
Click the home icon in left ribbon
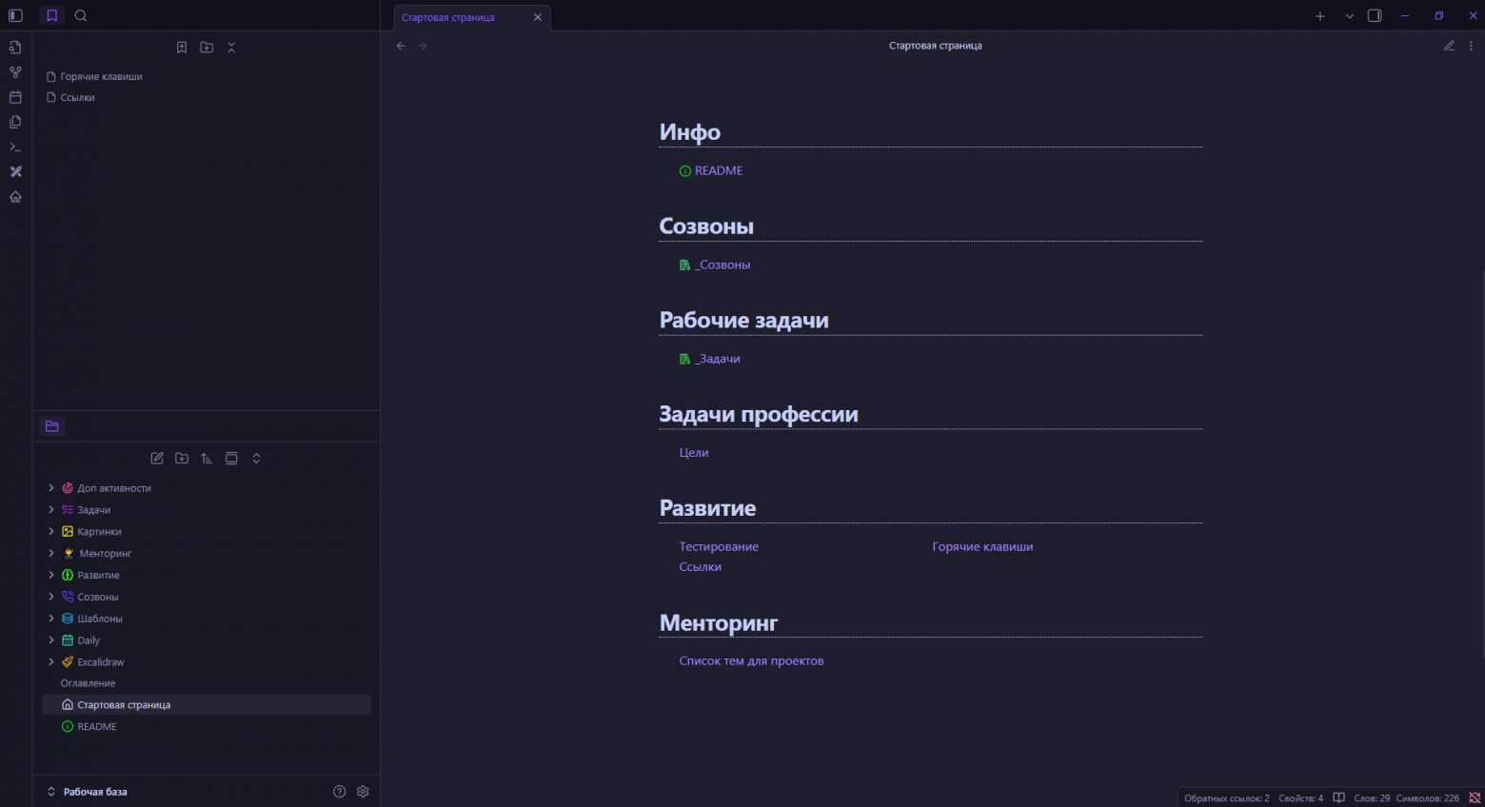pyautogui.click(x=15, y=197)
